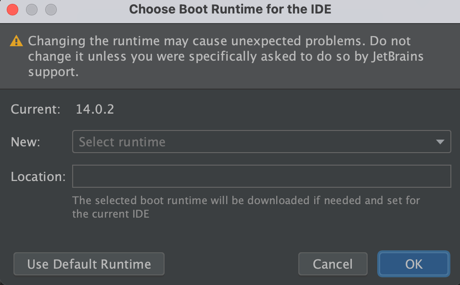Click the yellow warning triangle icon
The image size is (460, 285).
click(16, 41)
